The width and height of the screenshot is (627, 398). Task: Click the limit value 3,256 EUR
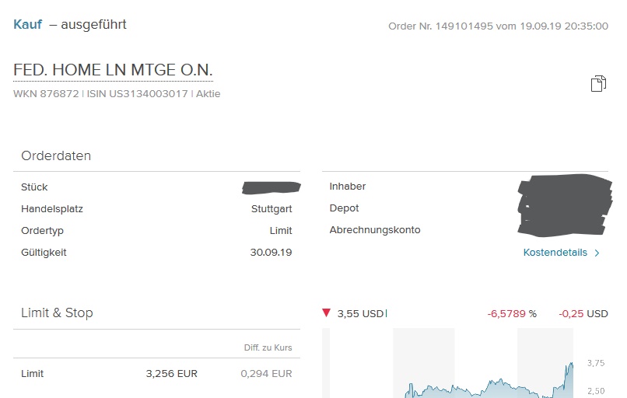pos(171,374)
